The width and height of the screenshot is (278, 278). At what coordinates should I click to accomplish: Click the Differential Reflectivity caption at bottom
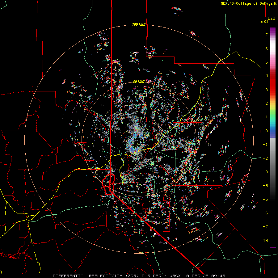(x=139, y=276)
